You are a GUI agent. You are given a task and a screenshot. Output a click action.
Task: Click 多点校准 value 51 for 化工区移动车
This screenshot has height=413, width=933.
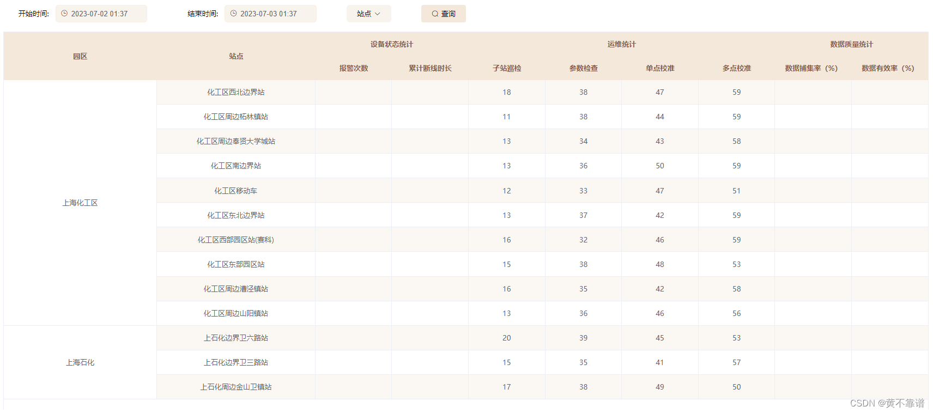(x=737, y=191)
